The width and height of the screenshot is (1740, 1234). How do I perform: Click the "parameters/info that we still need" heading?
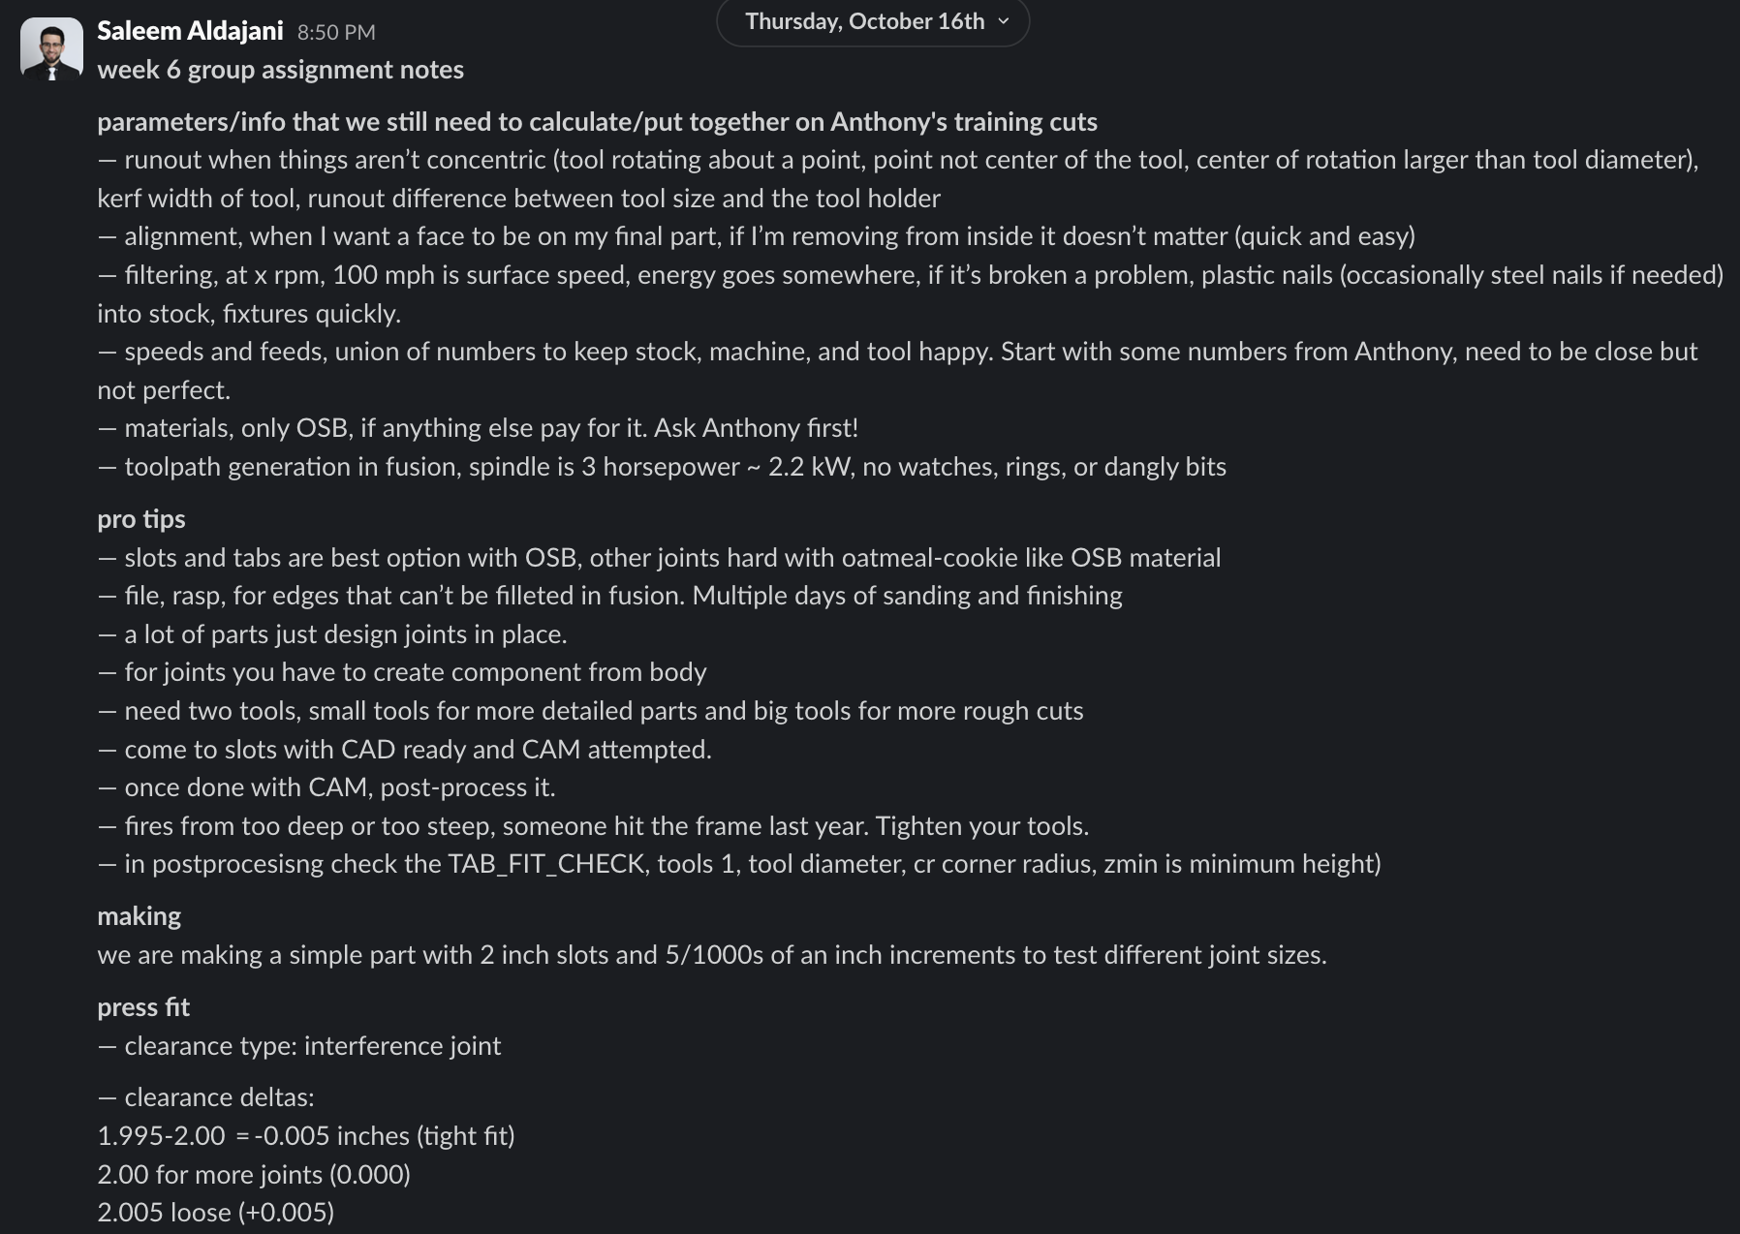click(597, 122)
